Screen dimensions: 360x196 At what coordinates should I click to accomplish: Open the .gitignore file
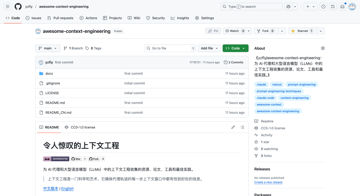pos(53,83)
